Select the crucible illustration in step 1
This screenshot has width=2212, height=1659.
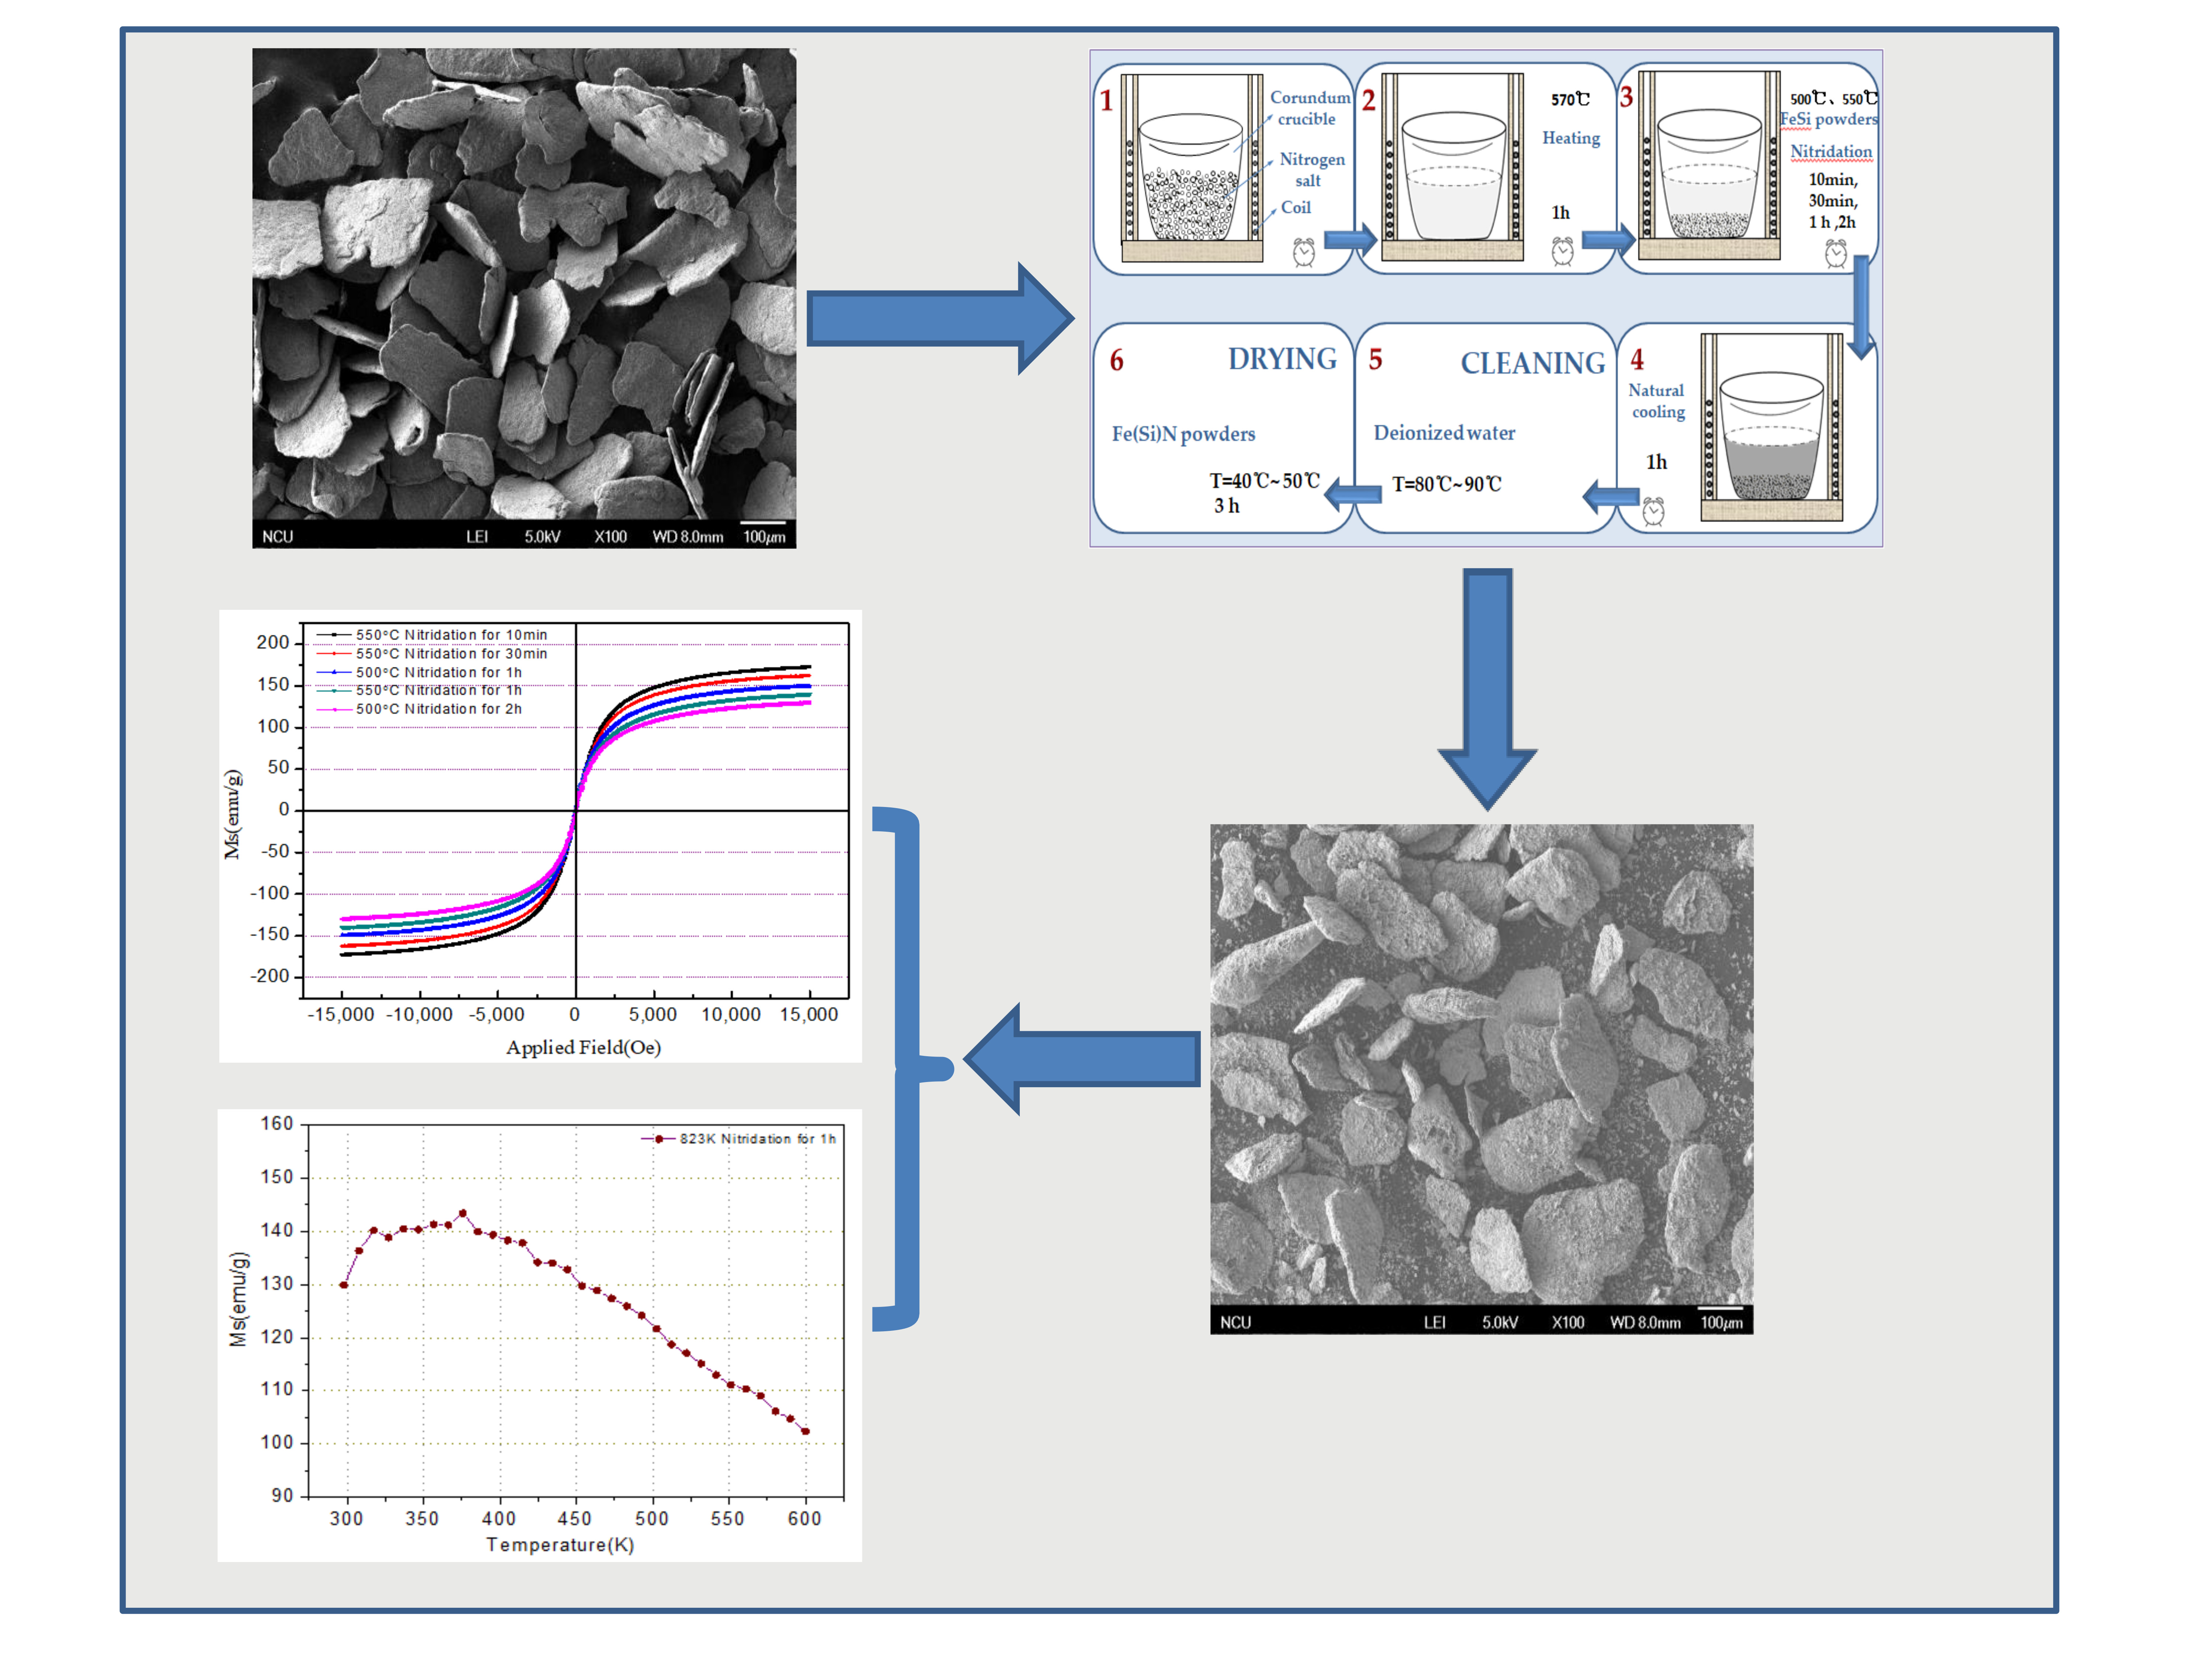pos(1192,168)
